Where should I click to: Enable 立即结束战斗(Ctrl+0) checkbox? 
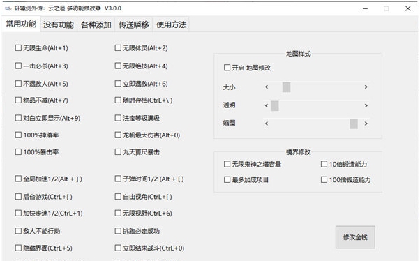[x=118, y=248]
